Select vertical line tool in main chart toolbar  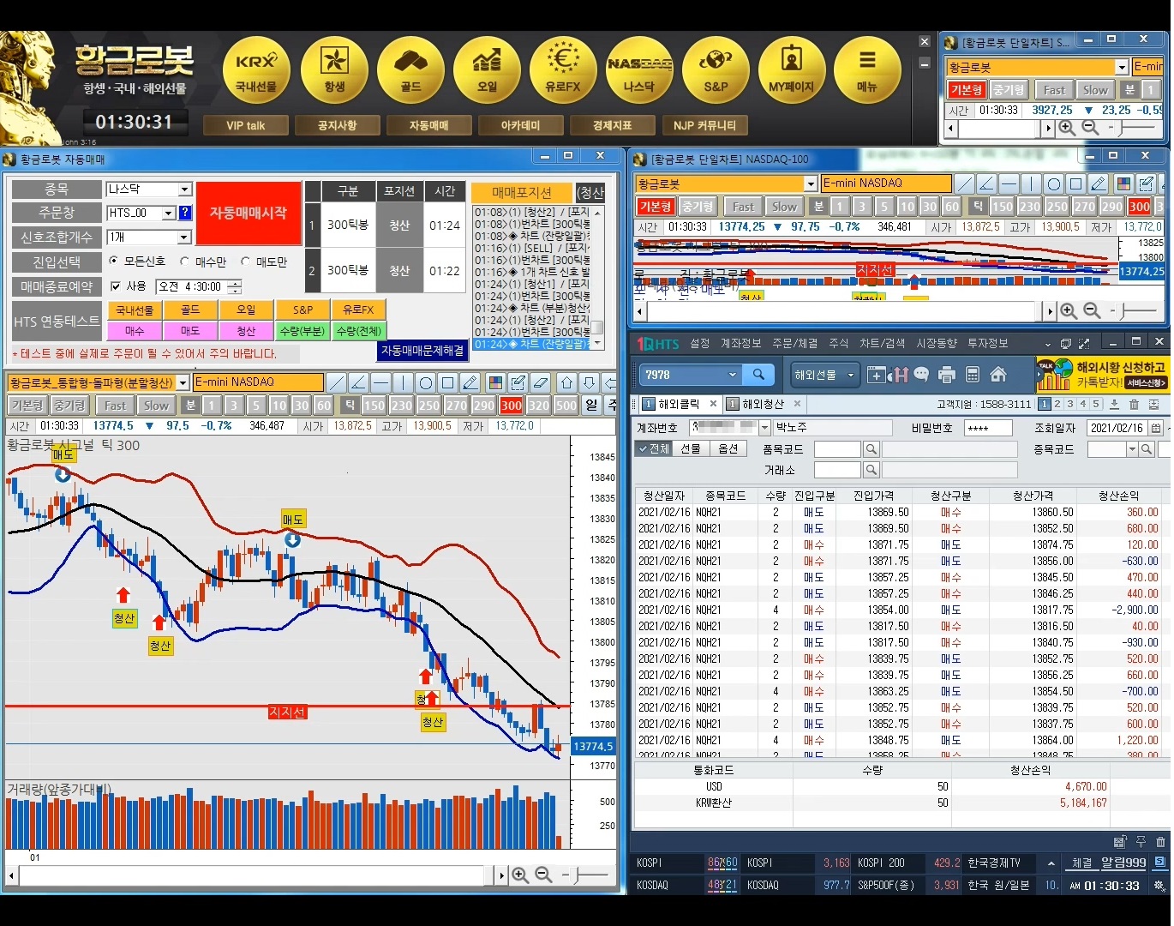(403, 382)
